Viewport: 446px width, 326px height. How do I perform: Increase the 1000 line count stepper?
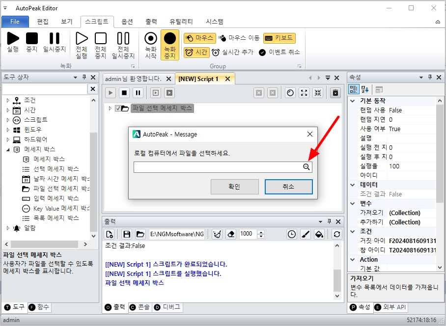[261, 232]
